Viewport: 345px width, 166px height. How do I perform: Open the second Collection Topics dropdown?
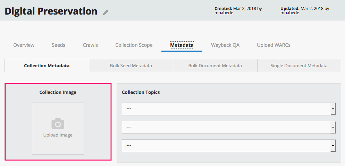pyautogui.click(x=228, y=127)
